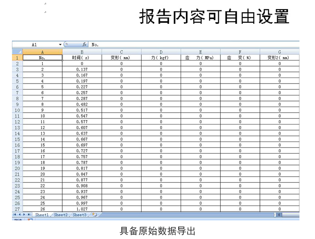Click the previous sheet navigation arrow
The height and width of the screenshot is (239, 315).
click(20, 215)
